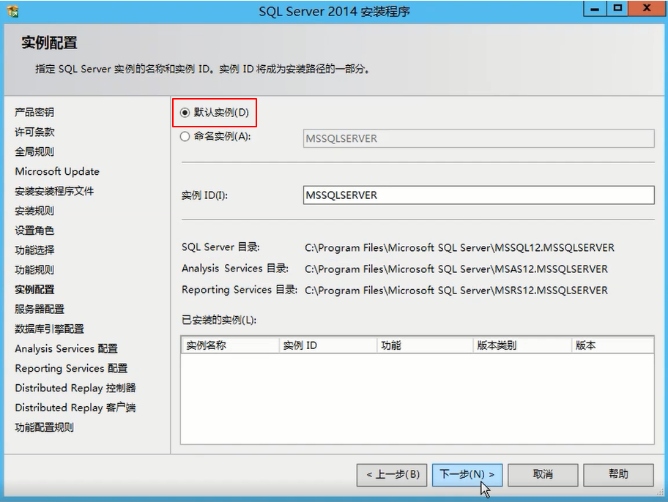Select 安装安装程序文件 step in sidebar
Viewport: 668px width, 502px height.
54,191
